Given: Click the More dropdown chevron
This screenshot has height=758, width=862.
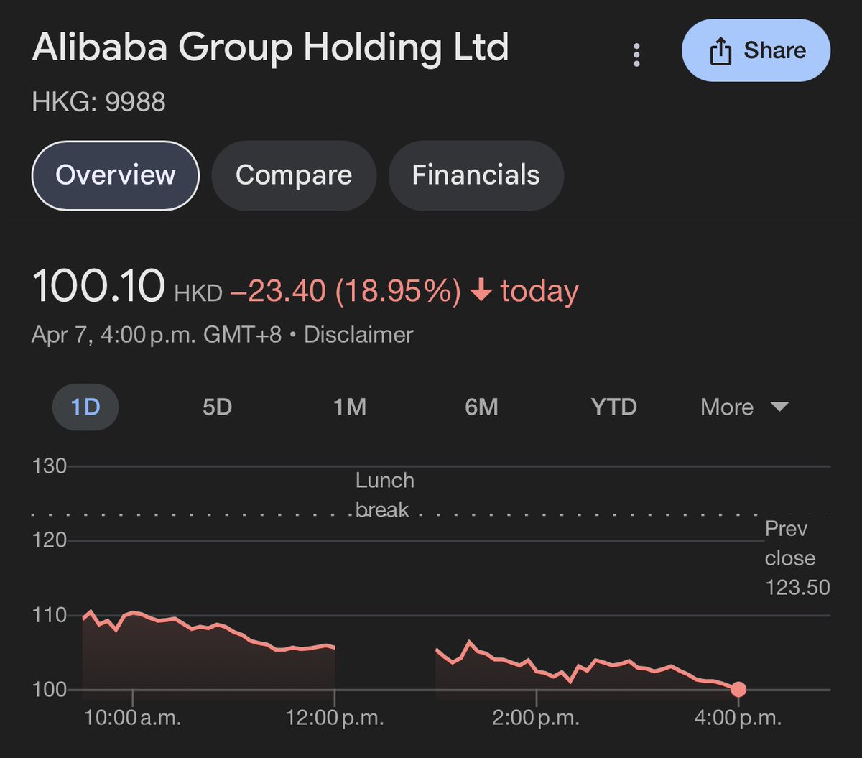Looking at the screenshot, I should click(x=781, y=407).
